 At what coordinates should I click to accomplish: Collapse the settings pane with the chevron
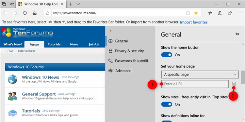pyautogui.click(x=110, y=31)
